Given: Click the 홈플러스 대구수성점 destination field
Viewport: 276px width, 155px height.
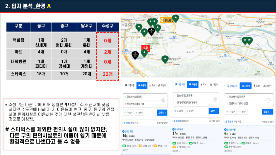Looking at the screenshot, I should [x=249, y=103].
